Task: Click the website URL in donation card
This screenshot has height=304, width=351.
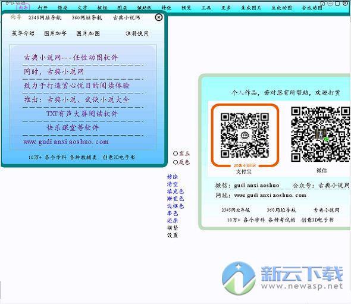Action: pos(270,195)
